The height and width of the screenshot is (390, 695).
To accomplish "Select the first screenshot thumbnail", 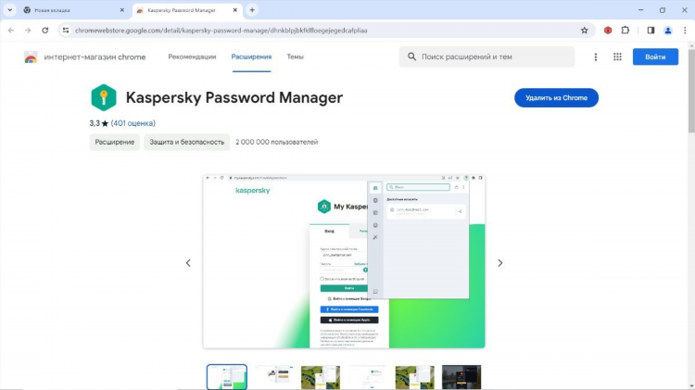I will (x=226, y=377).
